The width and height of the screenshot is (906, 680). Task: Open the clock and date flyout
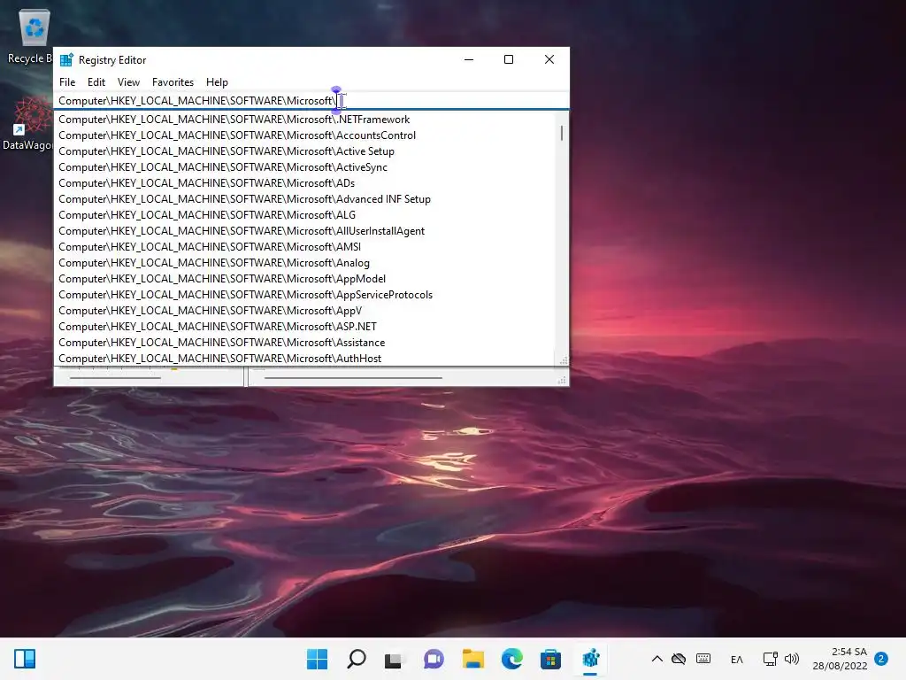pos(840,659)
